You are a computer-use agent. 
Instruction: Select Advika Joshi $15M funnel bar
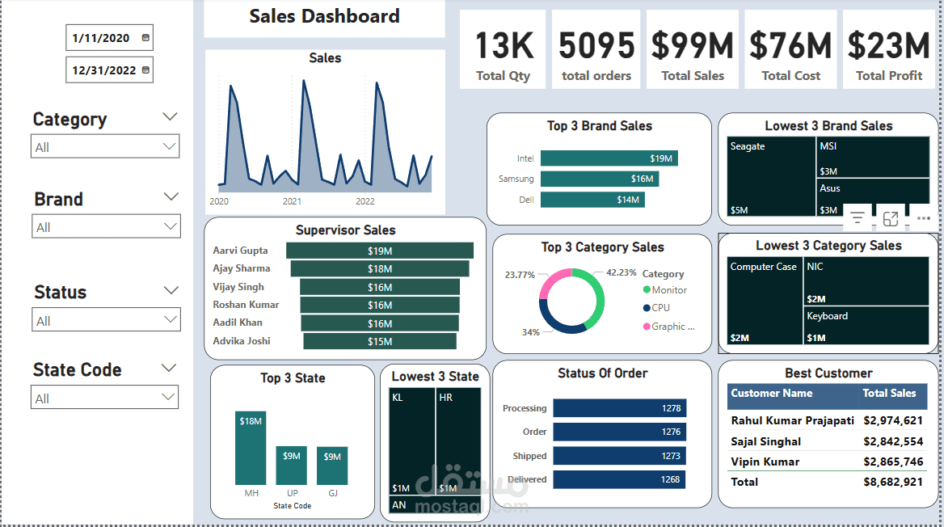380,341
